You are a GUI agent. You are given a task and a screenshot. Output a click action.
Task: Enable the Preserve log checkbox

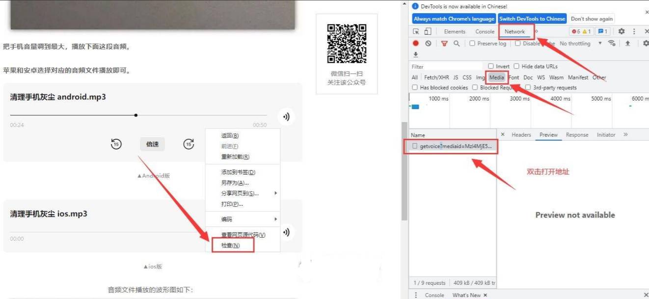(x=472, y=44)
